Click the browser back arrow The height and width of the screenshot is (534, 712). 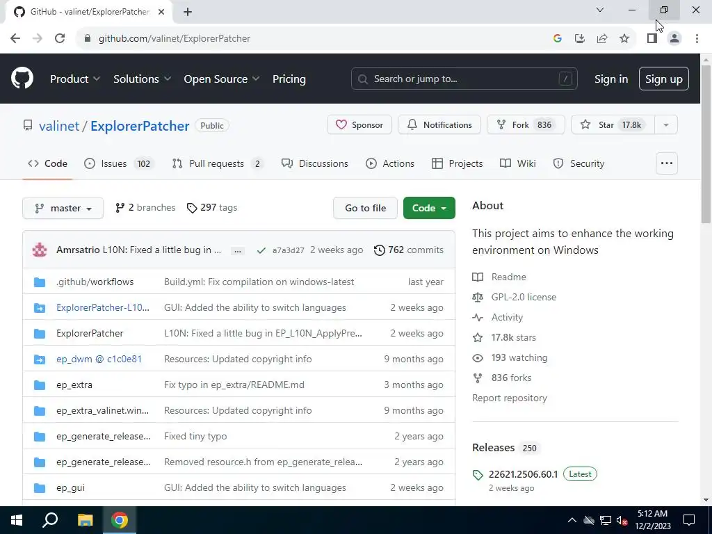point(15,39)
